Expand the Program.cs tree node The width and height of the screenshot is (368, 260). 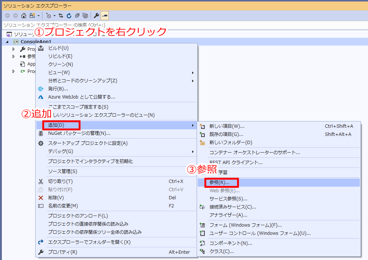[14, 71]
